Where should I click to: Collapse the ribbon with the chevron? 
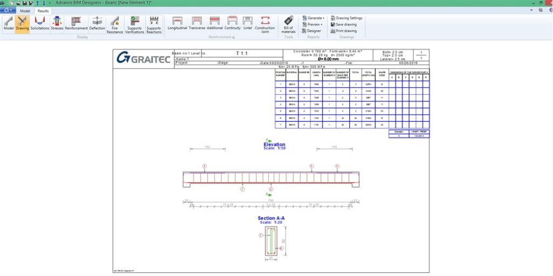point(532,10)
